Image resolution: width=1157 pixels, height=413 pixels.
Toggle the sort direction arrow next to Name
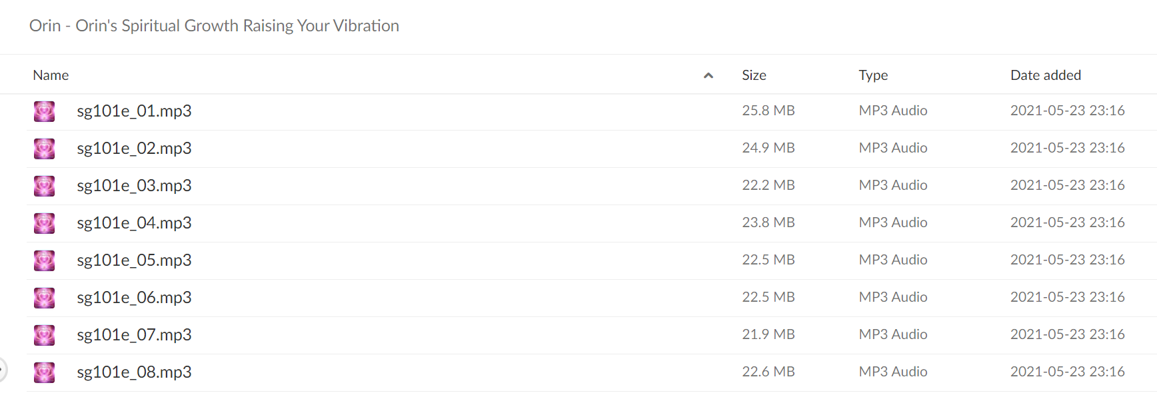coord(708,75)
